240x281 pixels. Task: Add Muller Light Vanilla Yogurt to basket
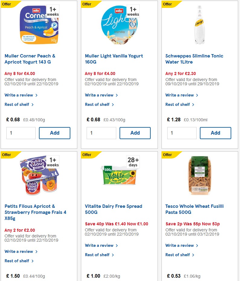[x=135, y=133]
